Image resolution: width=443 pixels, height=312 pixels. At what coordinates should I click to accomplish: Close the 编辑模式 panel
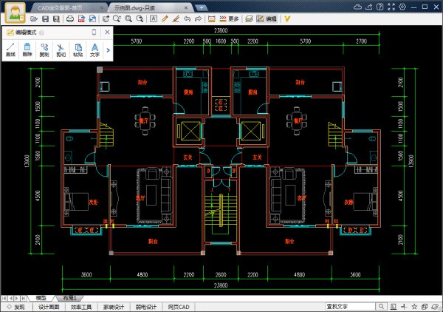pyautogui.click(x=107, y=33)
